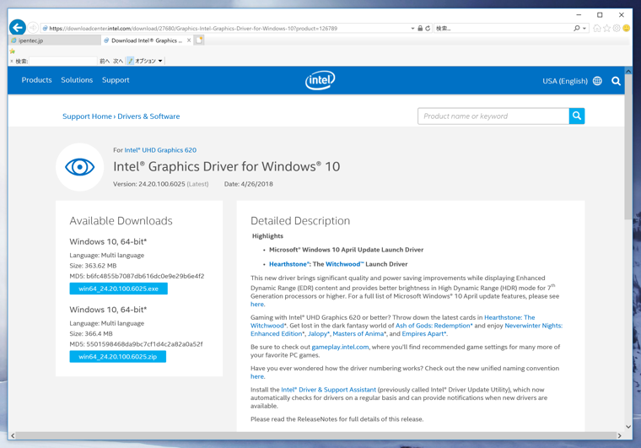Click the Date: 4/26/2018 text
Image resolution: width=641 pixels, height=448 pixels.
(x=249, y=185)
